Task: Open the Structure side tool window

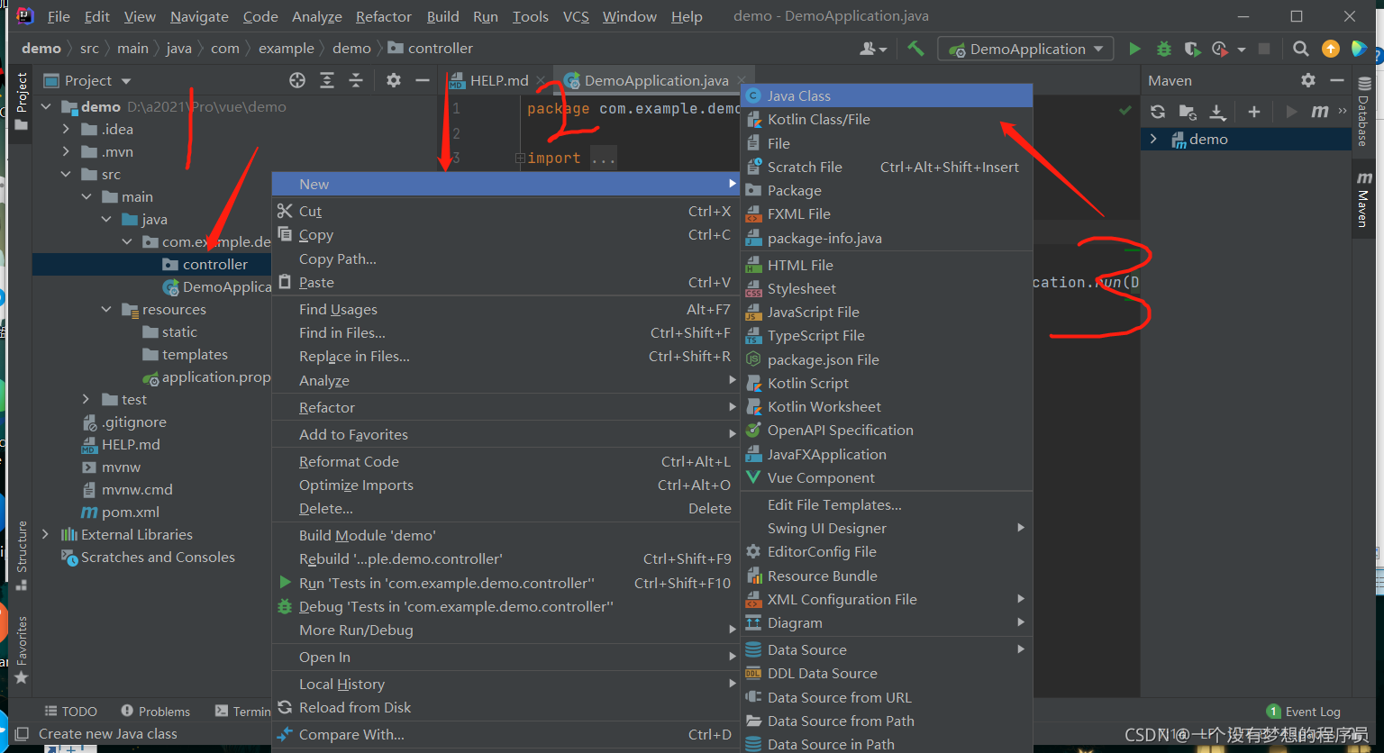Action: click(x=22, y=555)
